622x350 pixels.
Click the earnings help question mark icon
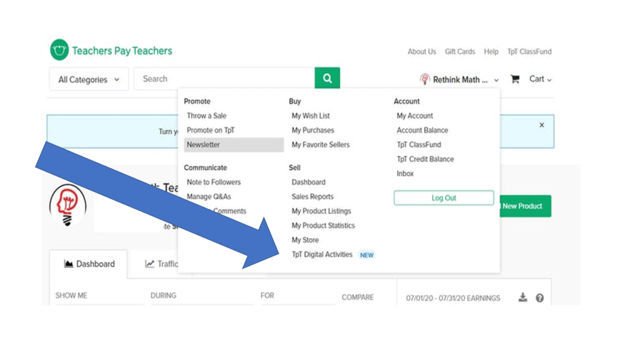tap(539, 298)
